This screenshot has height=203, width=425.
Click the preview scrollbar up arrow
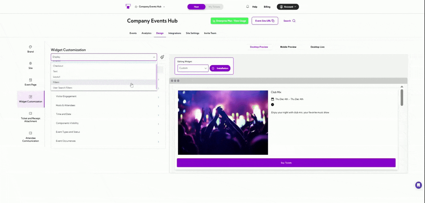tap(402, 87)
